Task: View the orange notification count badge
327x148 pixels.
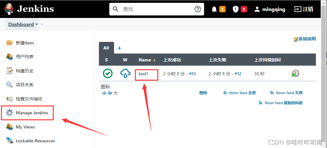Action: coord(222,9)
